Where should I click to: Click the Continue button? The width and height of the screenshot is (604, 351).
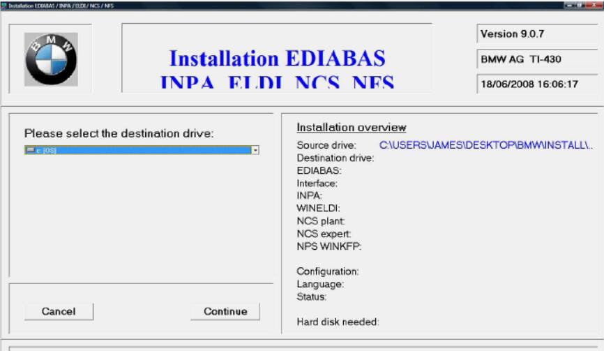pyautogui.click(x=225, y=311)
